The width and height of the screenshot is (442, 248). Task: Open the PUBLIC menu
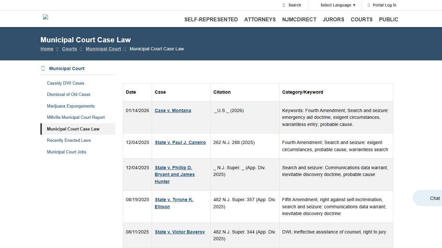(x=388, y=19)
